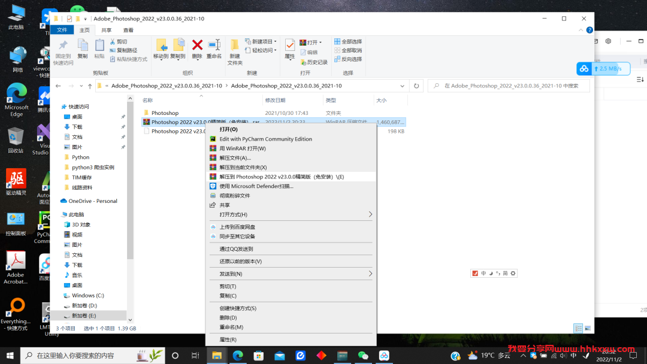
Task: Choose Scan with Microsoft Defender
Action: coord(291,186)
